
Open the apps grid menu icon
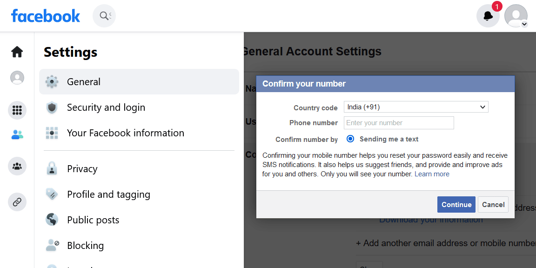click(x=17, y=110)
